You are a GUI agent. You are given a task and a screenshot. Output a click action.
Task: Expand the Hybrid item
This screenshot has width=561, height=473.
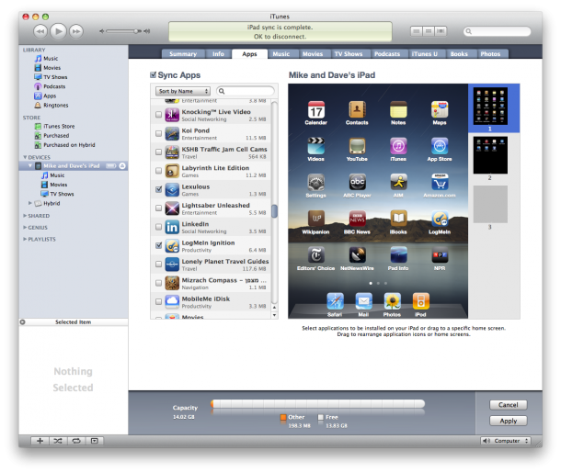point(30,203)
